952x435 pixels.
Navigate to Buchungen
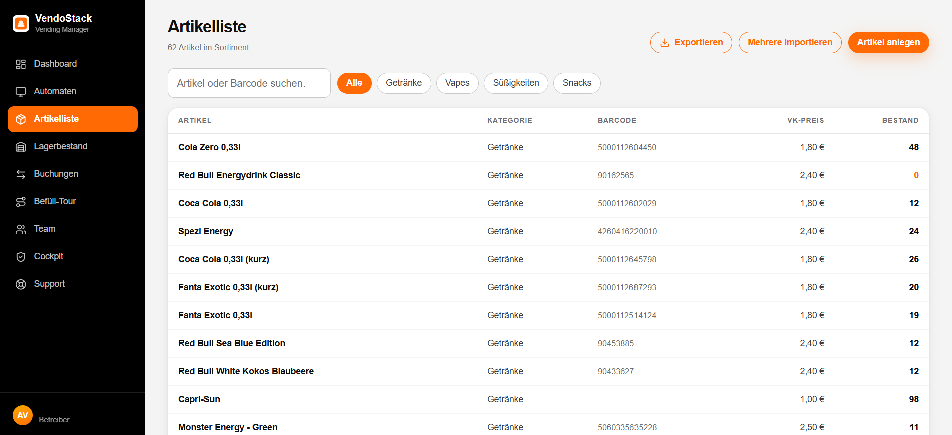point(73,174)
